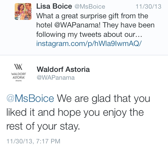Open the instagram.com/p/hWla9IwmAQ/ link
The height and width of the screenshot is (146, 168).
coord(89,44)
